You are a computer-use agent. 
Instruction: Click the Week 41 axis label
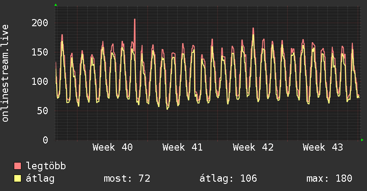click(x=183, y=147)
